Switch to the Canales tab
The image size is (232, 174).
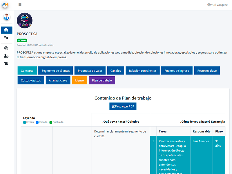116,70
